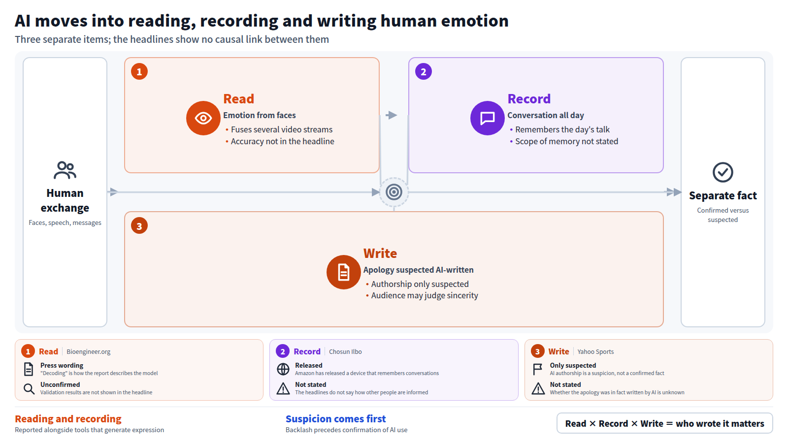Image resolution: width=788 pixels, height=443 pixels.
Task: Click the 'Reading and recording' footer heading
Action: [68, 419]
